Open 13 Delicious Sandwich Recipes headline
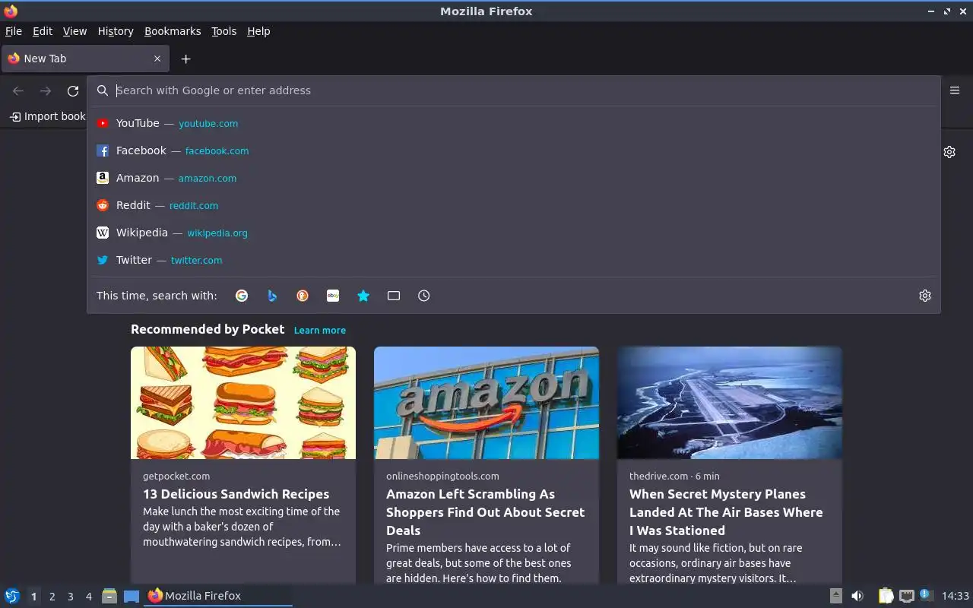Image resolution: width=973 pixels, height=608 pixels. click(x=236, y=494)
